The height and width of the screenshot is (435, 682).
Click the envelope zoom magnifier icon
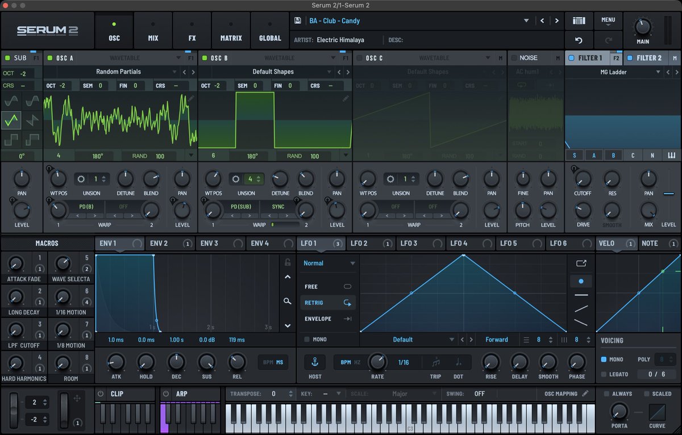(288, 302)
